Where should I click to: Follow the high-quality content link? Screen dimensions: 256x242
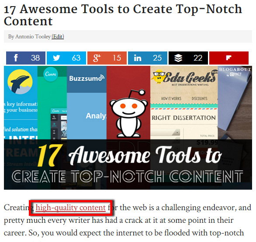coord(71,208)
